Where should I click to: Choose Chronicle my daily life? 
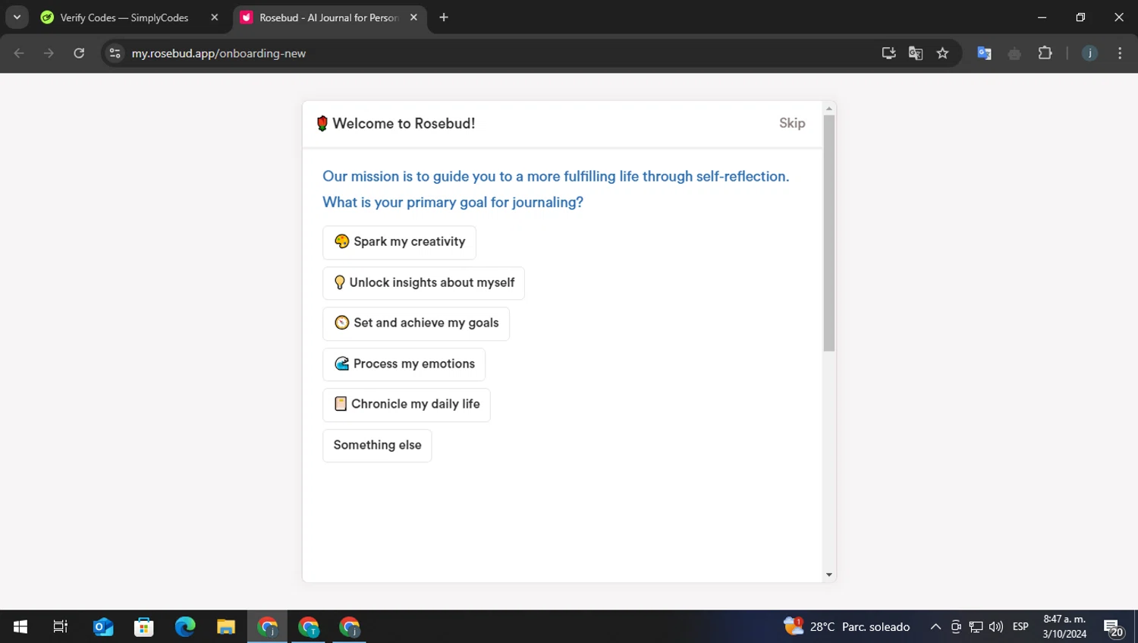pyautogui.click(x=407, y=405)
